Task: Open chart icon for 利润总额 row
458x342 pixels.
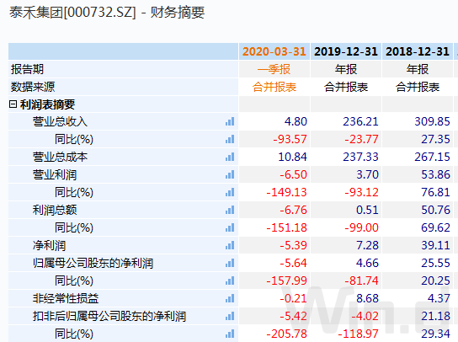Action: 230,210
